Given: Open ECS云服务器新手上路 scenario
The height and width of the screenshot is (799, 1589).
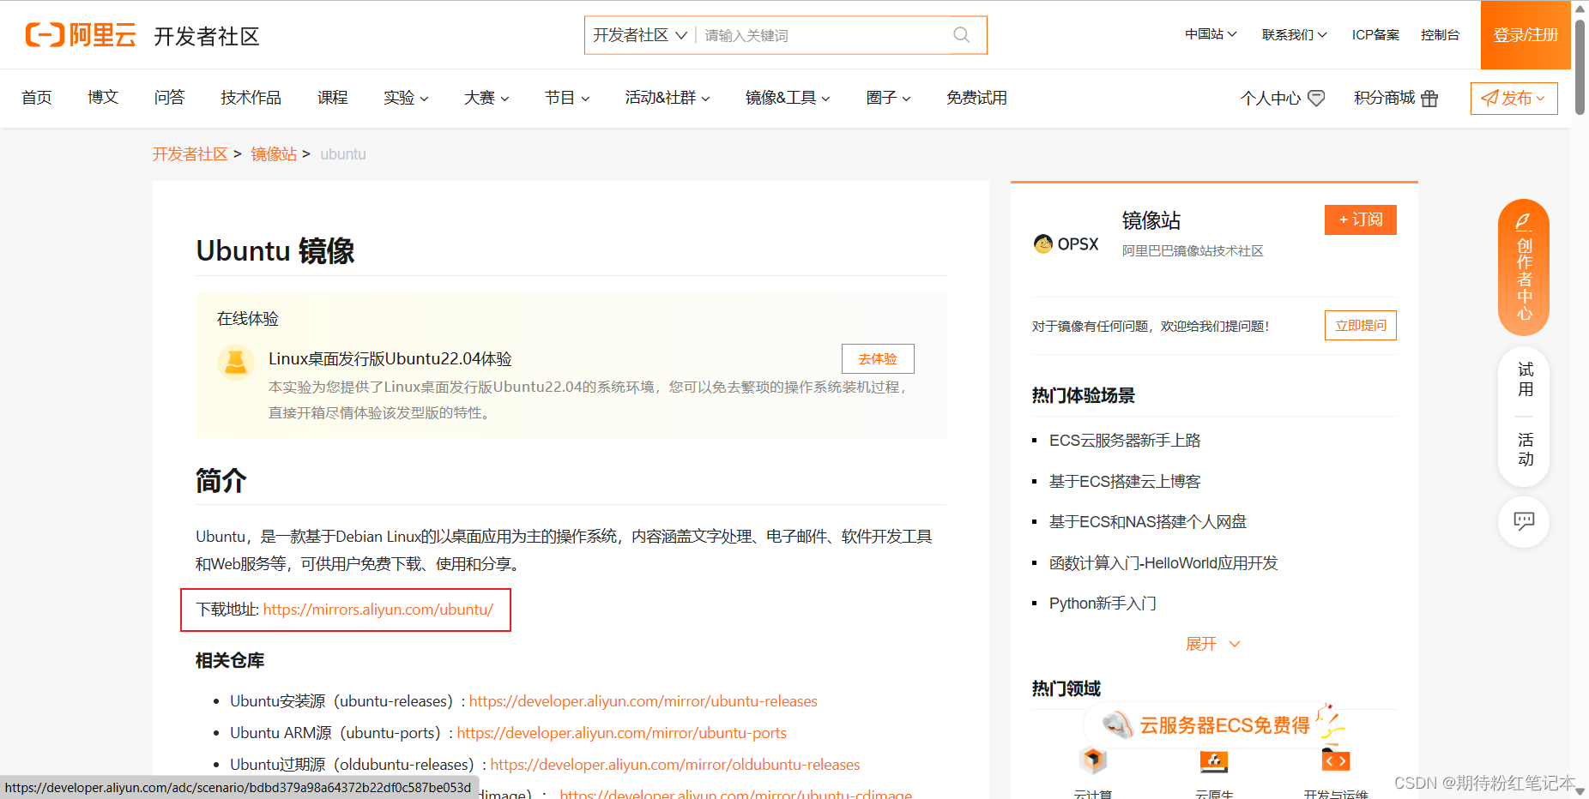Looking at the screenshot, I should [1125, 441].
